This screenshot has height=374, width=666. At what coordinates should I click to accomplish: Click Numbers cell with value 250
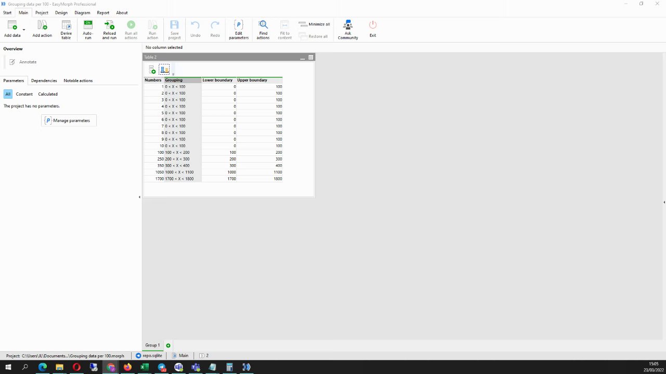click(154, 159)
